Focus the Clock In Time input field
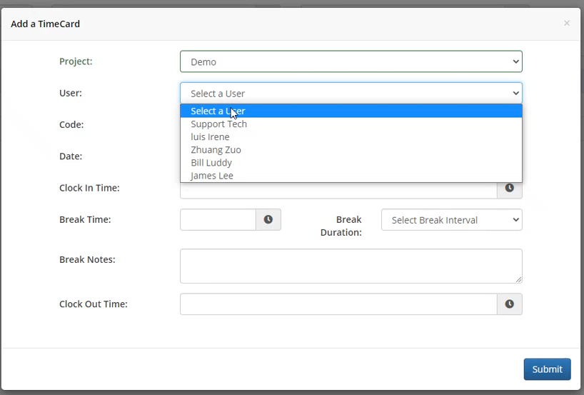Viewport: 584px width, 395px height. 338,191
